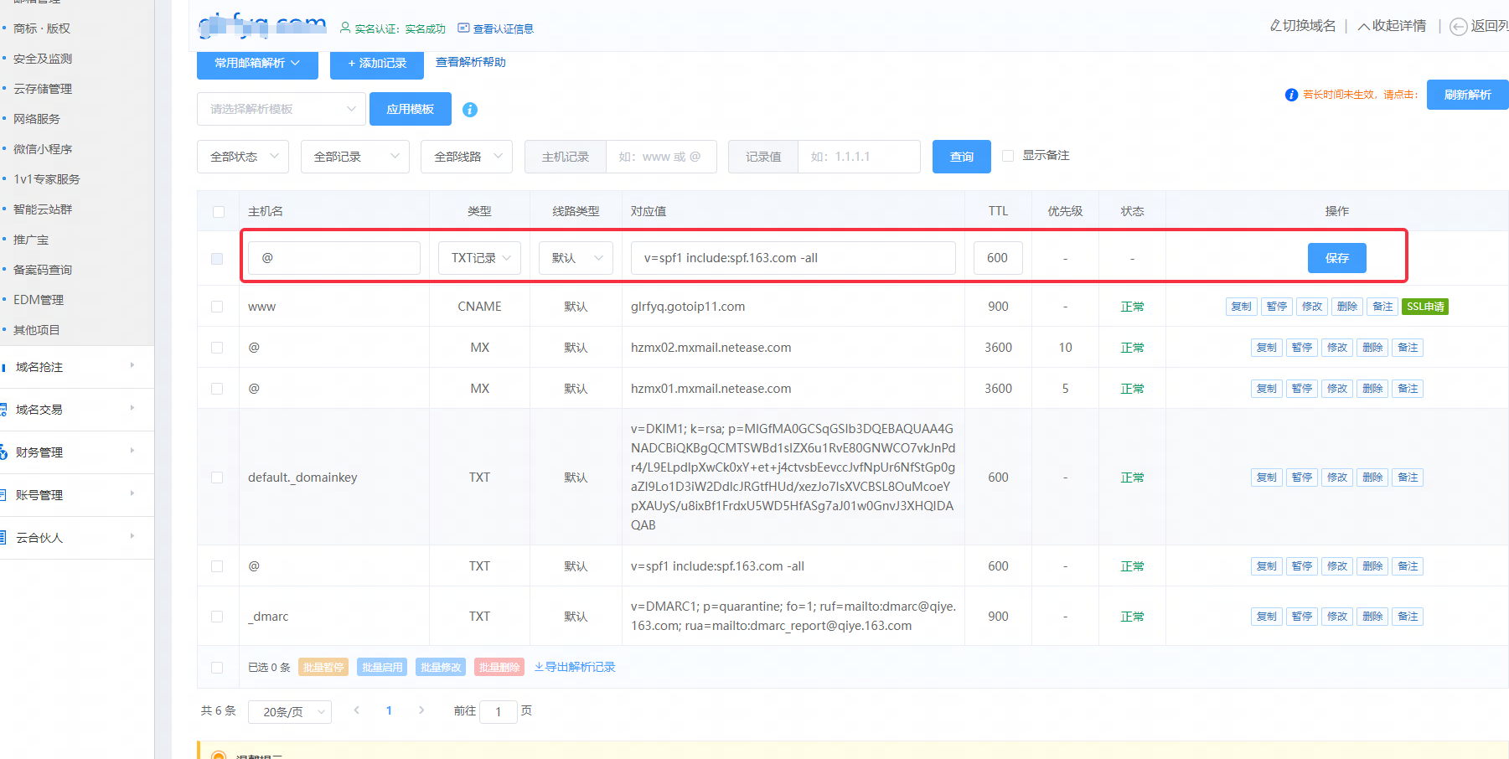Open the 全部状态 filter dropdown
Viewport: 1509px width, 759px height.
tap(243, 157)
